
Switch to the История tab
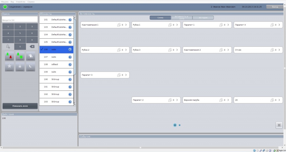click(x=203, y=18)
